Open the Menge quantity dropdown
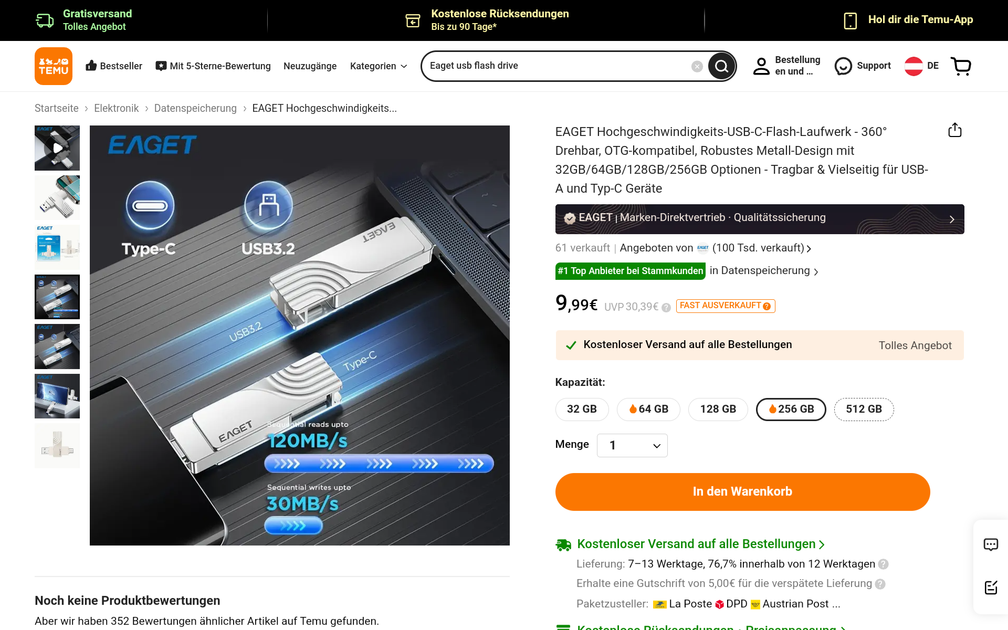This screenshot has height=630, width=1008. (x=632, y=445)
